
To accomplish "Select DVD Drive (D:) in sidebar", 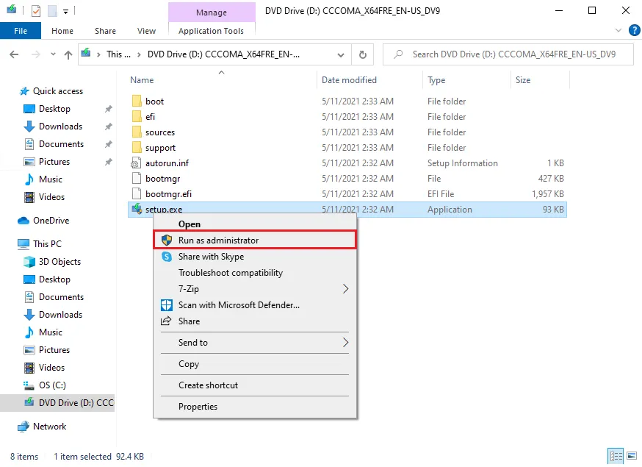I will [57, 402].
